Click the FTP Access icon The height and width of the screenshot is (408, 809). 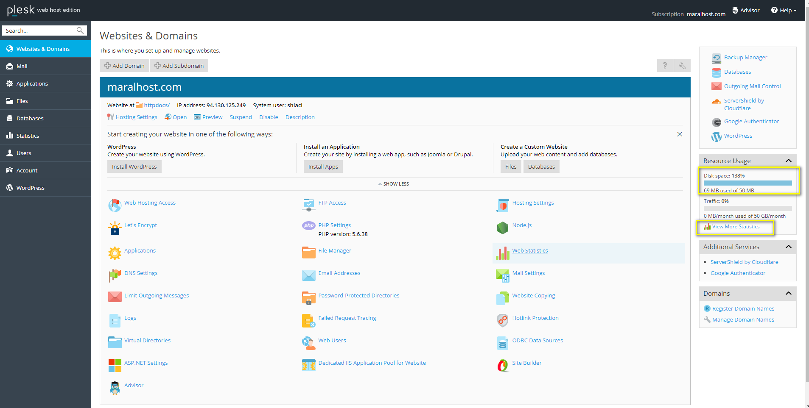(309, 205)
